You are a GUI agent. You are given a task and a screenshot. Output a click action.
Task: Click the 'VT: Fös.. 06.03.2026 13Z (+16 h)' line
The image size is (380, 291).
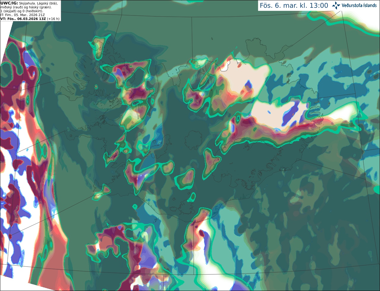point(30,19)
